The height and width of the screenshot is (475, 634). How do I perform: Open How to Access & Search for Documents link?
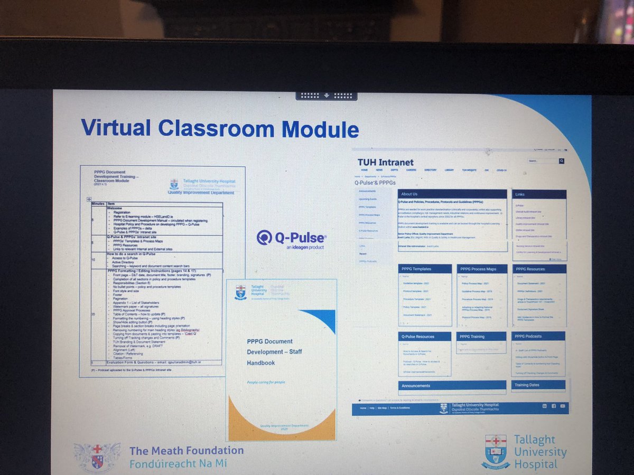(x=417, y=353)
